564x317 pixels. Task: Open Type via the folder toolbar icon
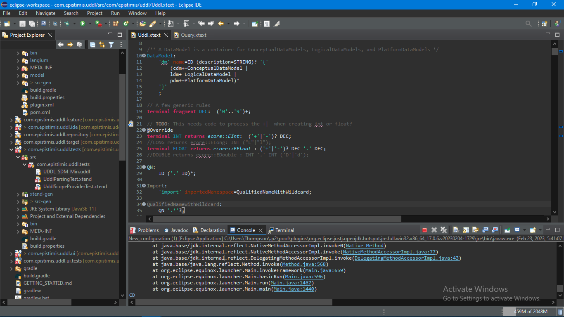142,24
